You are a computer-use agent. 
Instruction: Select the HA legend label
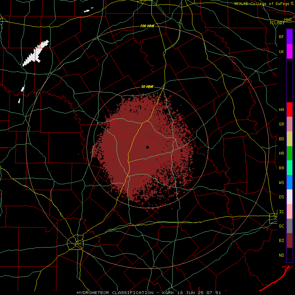281,110
